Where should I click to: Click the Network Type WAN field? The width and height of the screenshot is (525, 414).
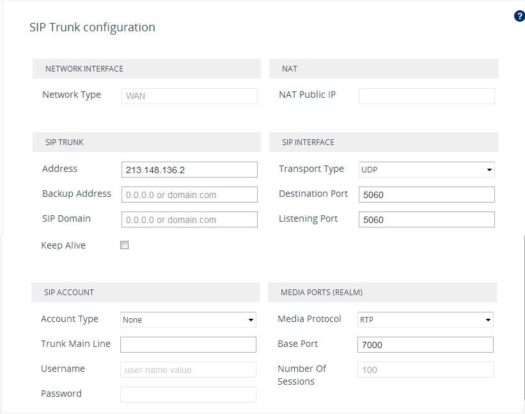click(189, 96)
